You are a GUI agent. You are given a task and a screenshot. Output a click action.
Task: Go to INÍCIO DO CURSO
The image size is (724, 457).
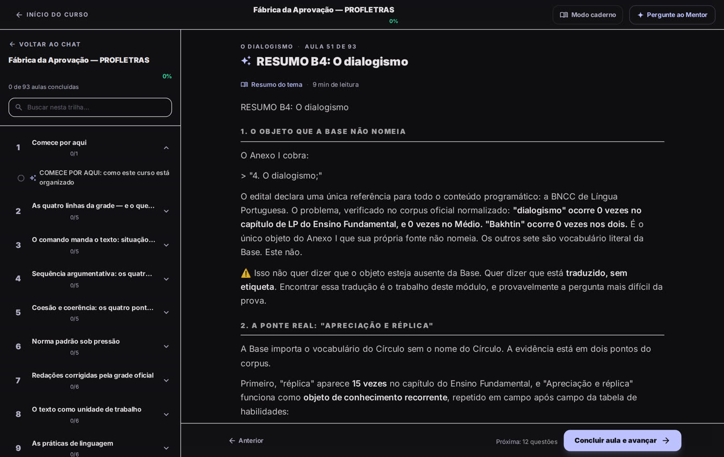click(52, 15)
